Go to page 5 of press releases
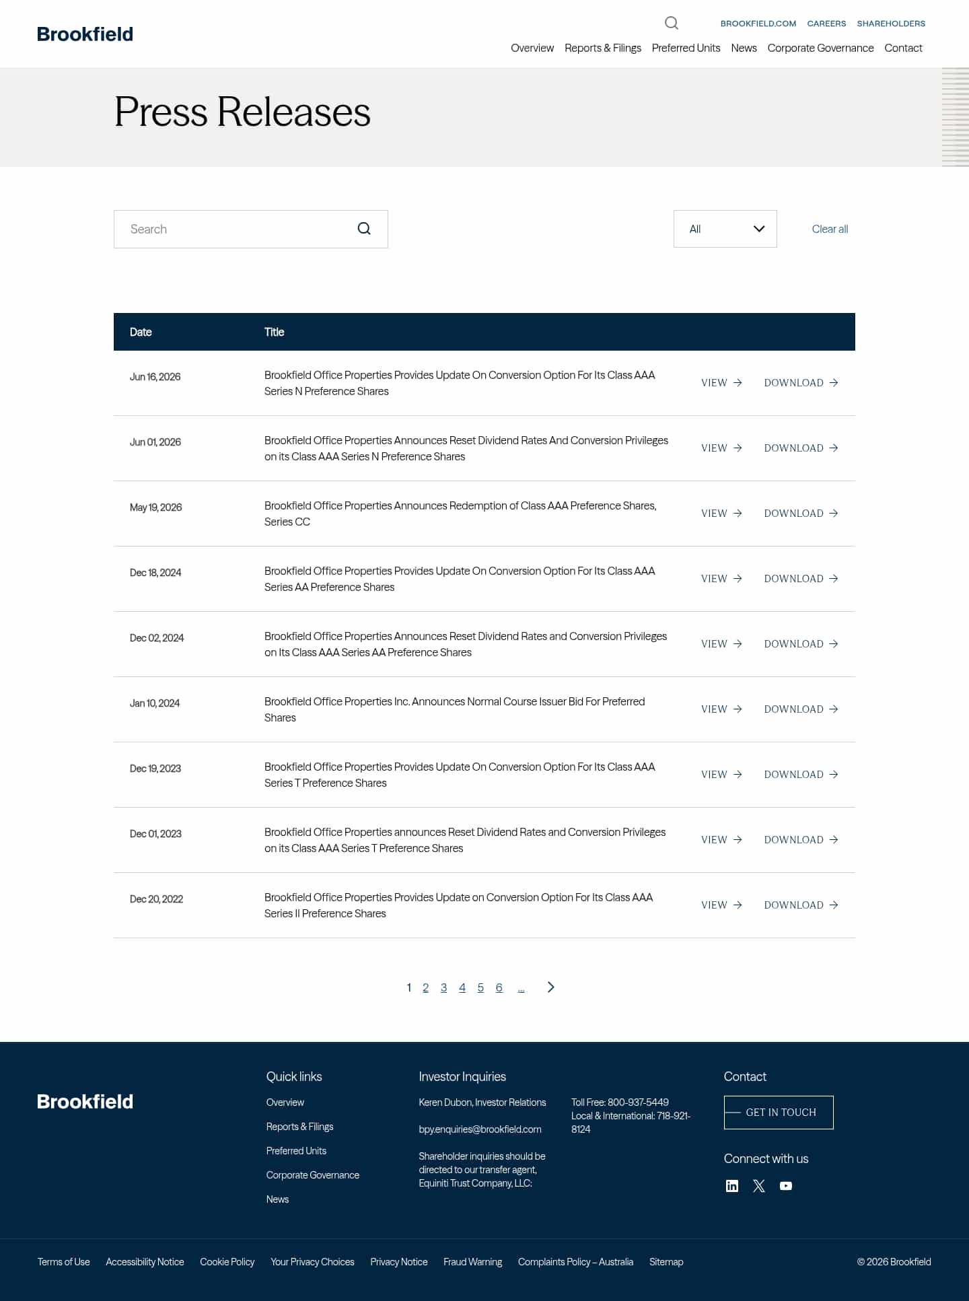The height and width of the screenshot is (1301, 969). pos(480,987)
